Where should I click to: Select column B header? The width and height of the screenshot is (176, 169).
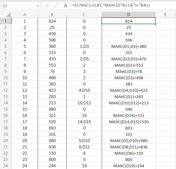tap(52, 15)
